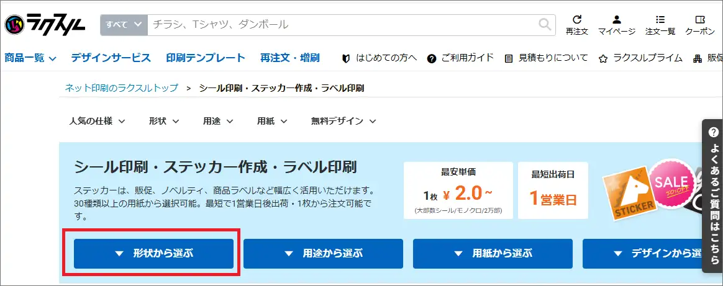Open マイページ account icon
The height and width of the screenshot is (286, 723).
616,19
